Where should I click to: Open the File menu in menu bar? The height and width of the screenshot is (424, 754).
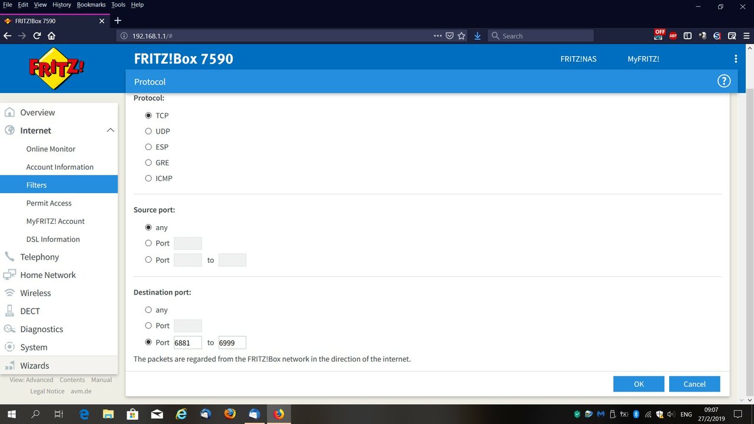(8, 5)
